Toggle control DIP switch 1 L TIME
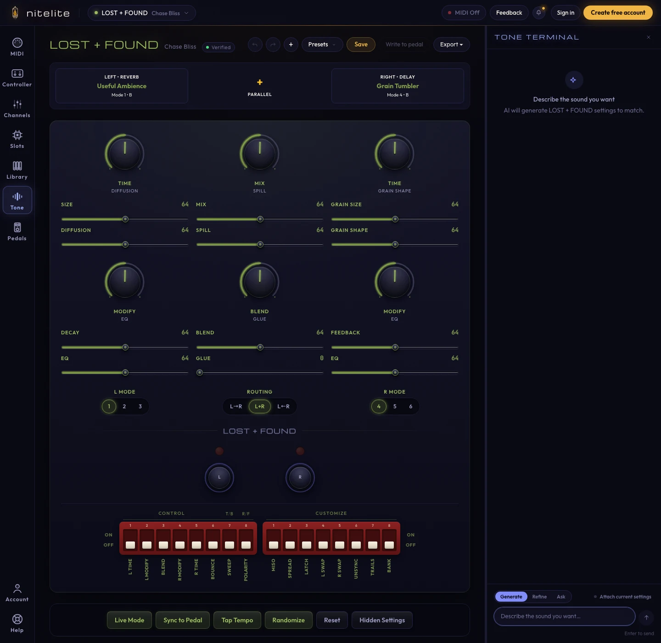This screenshot has height=643, width=661. click(130, 539)
